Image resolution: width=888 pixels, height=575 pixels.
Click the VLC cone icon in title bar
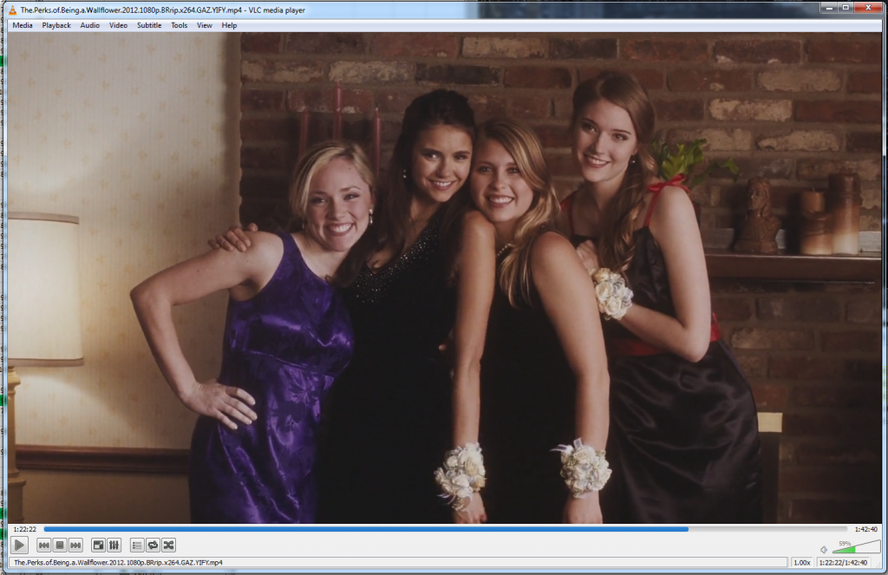point(12,10)
